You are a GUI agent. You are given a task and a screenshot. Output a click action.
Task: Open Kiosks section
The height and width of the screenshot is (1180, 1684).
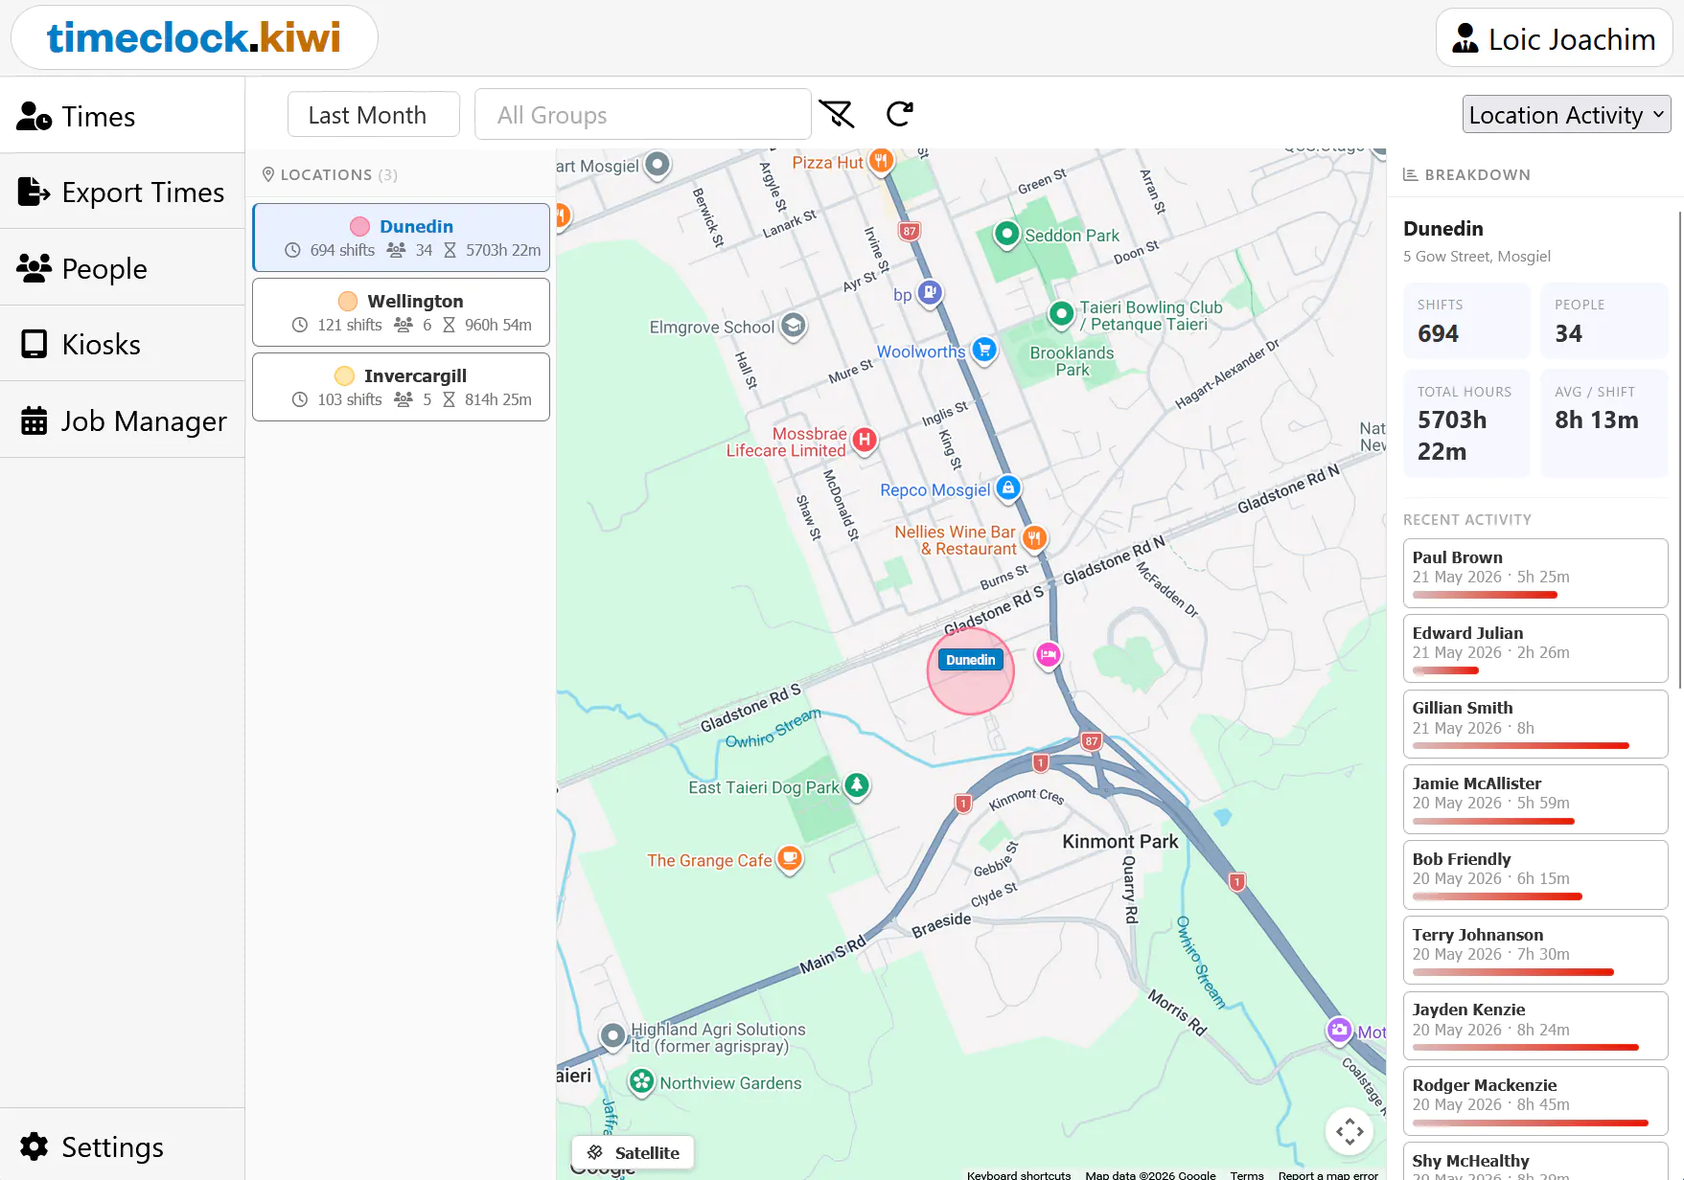122,344
